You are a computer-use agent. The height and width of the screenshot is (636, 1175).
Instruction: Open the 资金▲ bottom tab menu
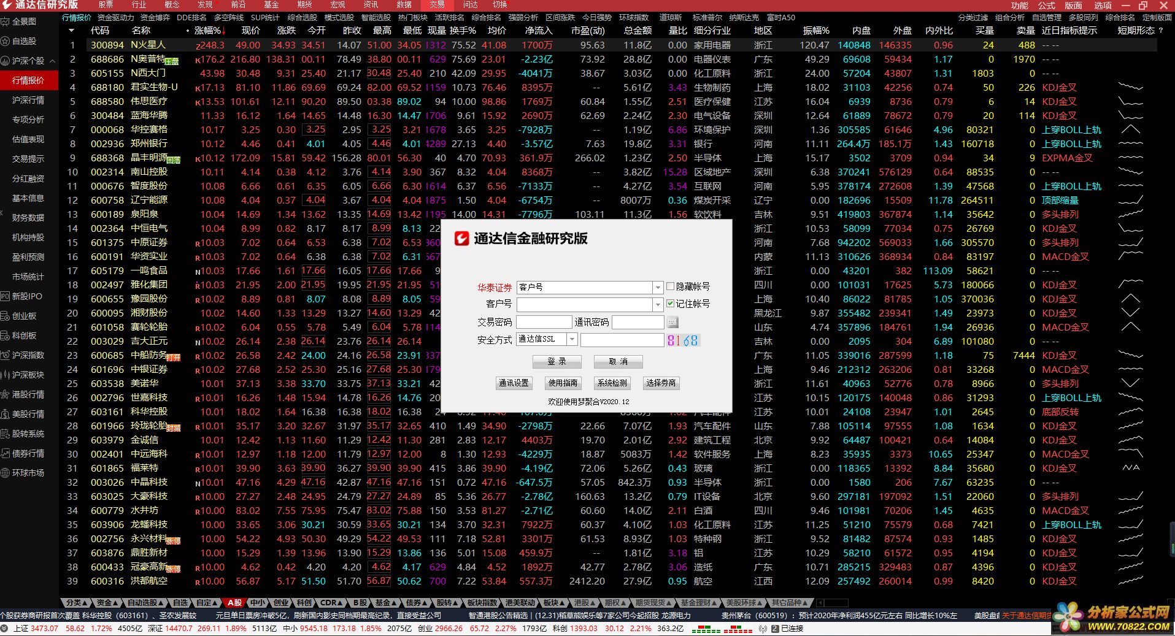point(107,603)
